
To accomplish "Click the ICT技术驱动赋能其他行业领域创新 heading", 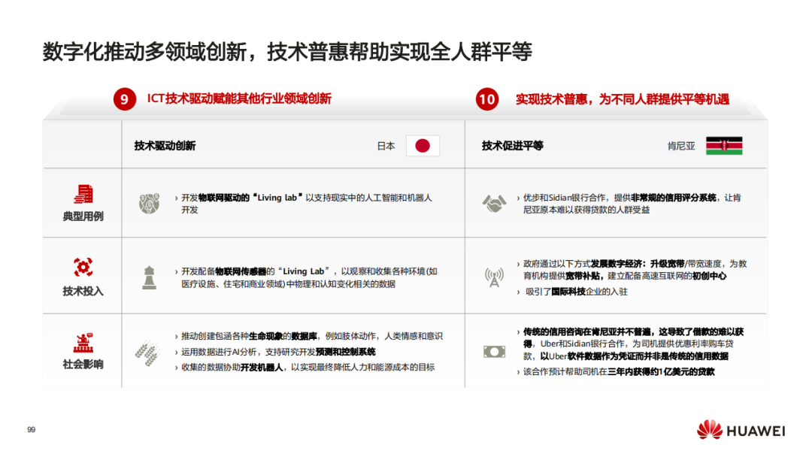I will coord(241,98).
